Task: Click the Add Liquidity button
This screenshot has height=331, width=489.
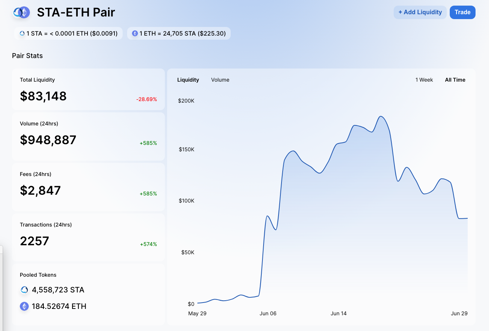Action: (420, 12)
